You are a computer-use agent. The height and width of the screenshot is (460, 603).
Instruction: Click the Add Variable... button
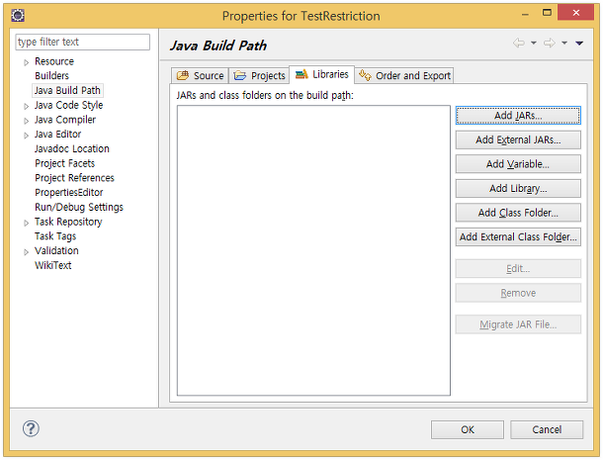point(518,164)
